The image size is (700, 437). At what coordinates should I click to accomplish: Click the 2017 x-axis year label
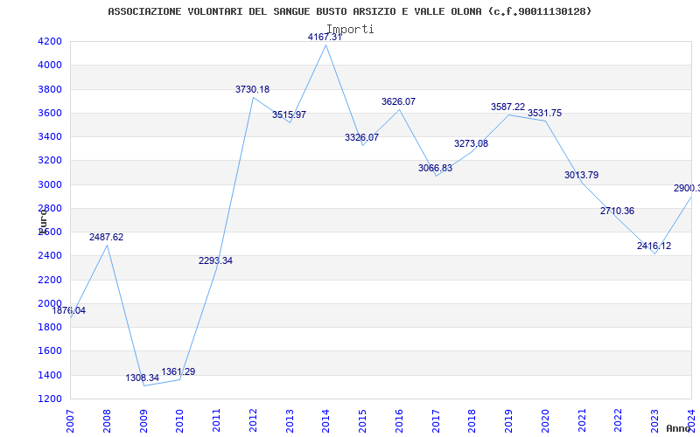pos(436,420)
